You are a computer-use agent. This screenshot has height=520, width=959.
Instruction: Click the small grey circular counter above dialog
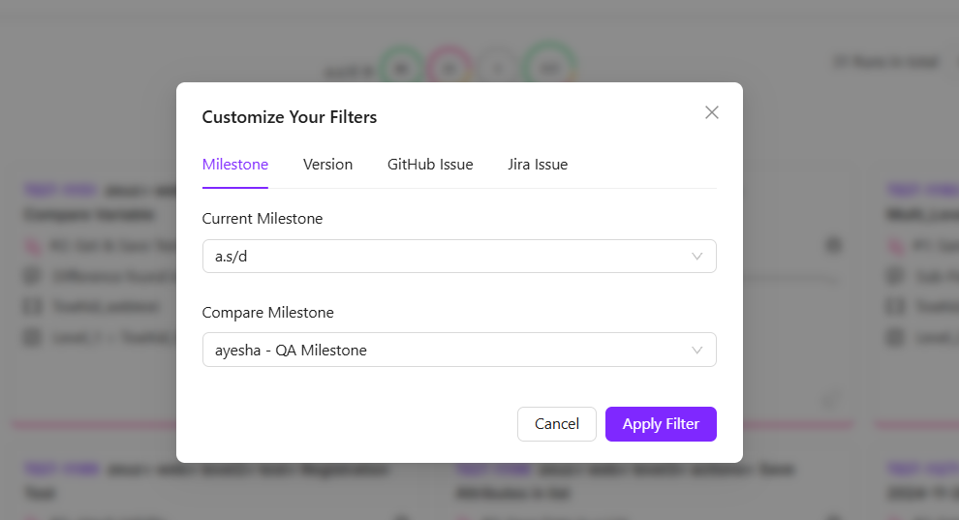(x=497, y=68)
